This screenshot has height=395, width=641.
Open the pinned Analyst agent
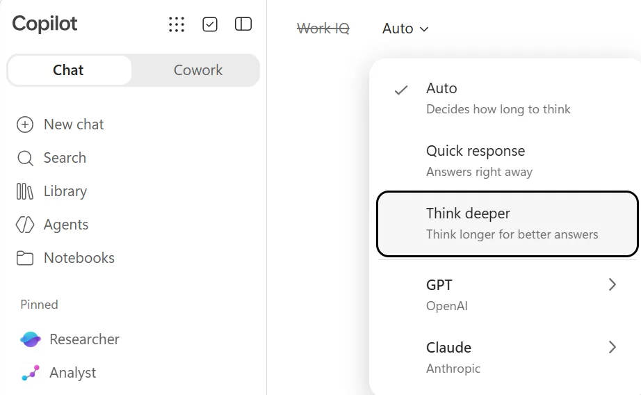(59, 373)
